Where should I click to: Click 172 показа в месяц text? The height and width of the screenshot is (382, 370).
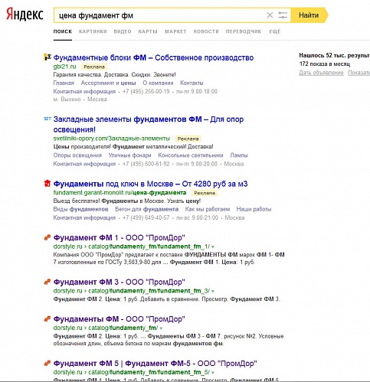point(325,64)
